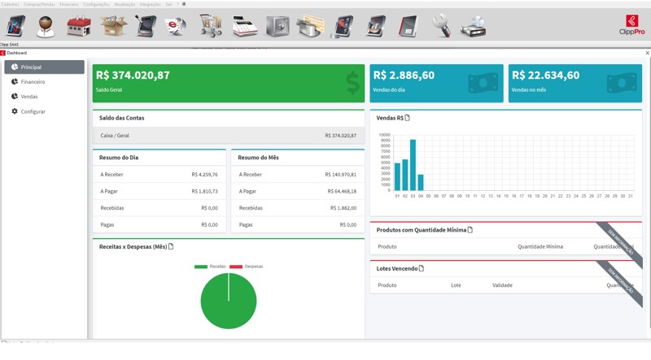Click A Pagar value R$ 64.468,18
This screenshot has width=651, height=360.
342,191
